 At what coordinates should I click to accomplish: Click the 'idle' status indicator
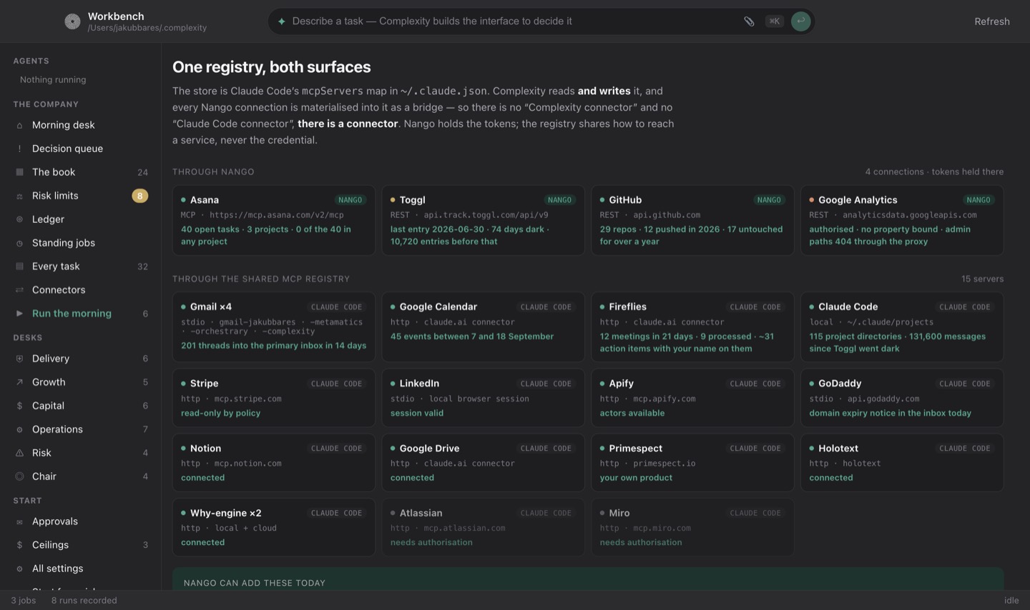click(x=1011, y=601)
